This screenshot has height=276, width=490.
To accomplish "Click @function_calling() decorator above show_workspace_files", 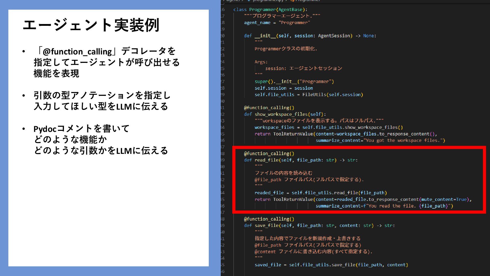I will tap(269, 108).
